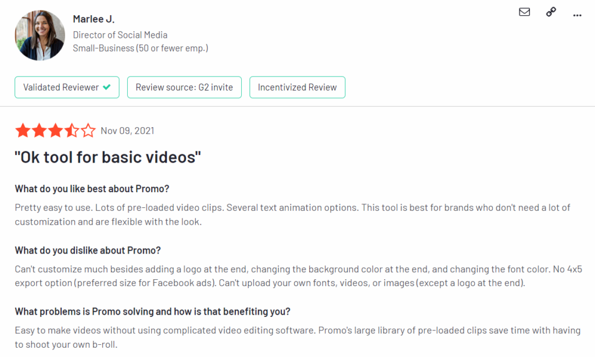Click the Nov 09, 2021 review date
The width and height of the screenshot is (595, 357).
(127, 131)
